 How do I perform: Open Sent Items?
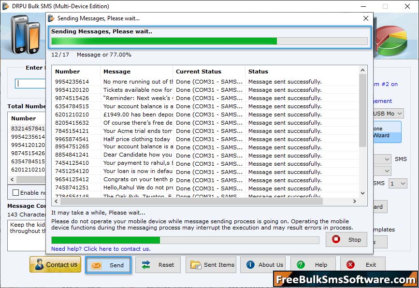click(x=211, y=265)
